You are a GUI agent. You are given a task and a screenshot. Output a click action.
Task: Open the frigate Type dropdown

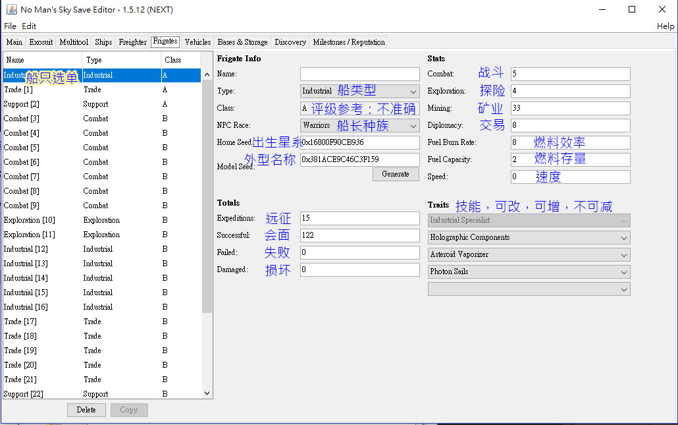[x=359, y=91]
